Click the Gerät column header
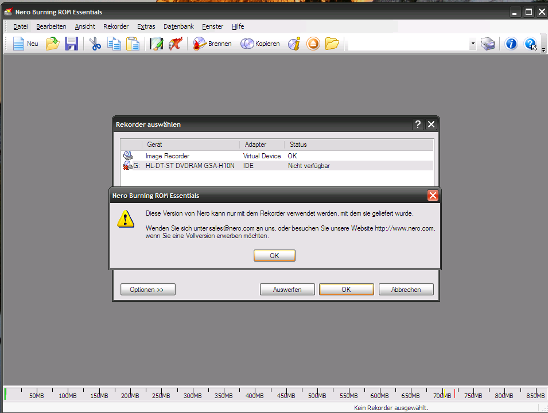The image size is (548, 413). coord(191,145)
